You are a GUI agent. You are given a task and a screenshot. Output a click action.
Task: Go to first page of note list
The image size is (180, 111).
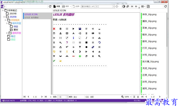25,97
